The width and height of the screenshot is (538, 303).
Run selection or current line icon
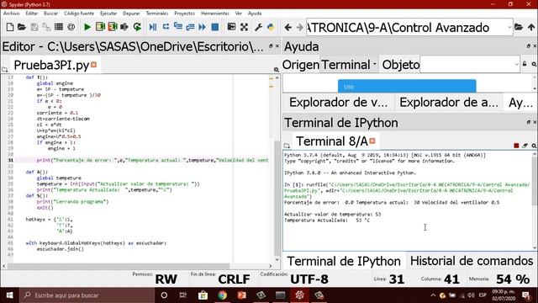[x=124, y=27]
